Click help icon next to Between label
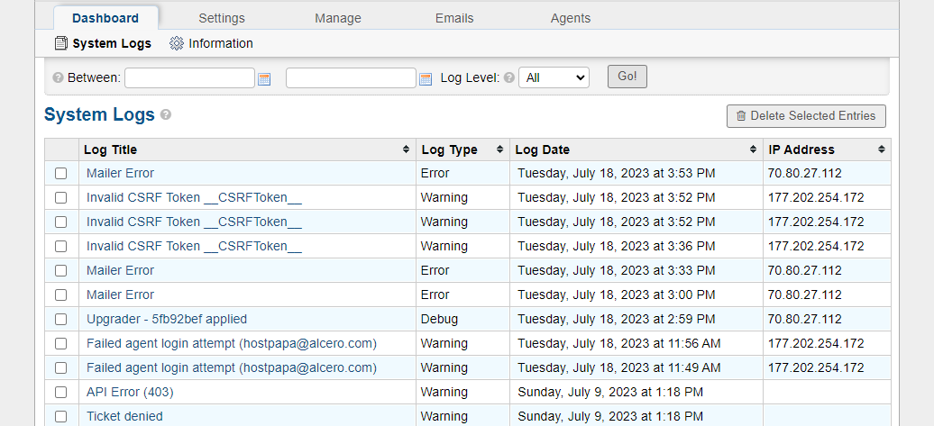 click(59, 78)
